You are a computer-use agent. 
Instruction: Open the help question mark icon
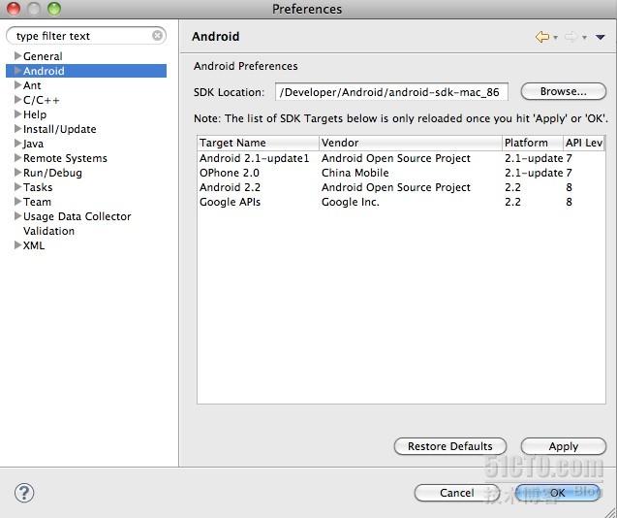coord(24,493)
